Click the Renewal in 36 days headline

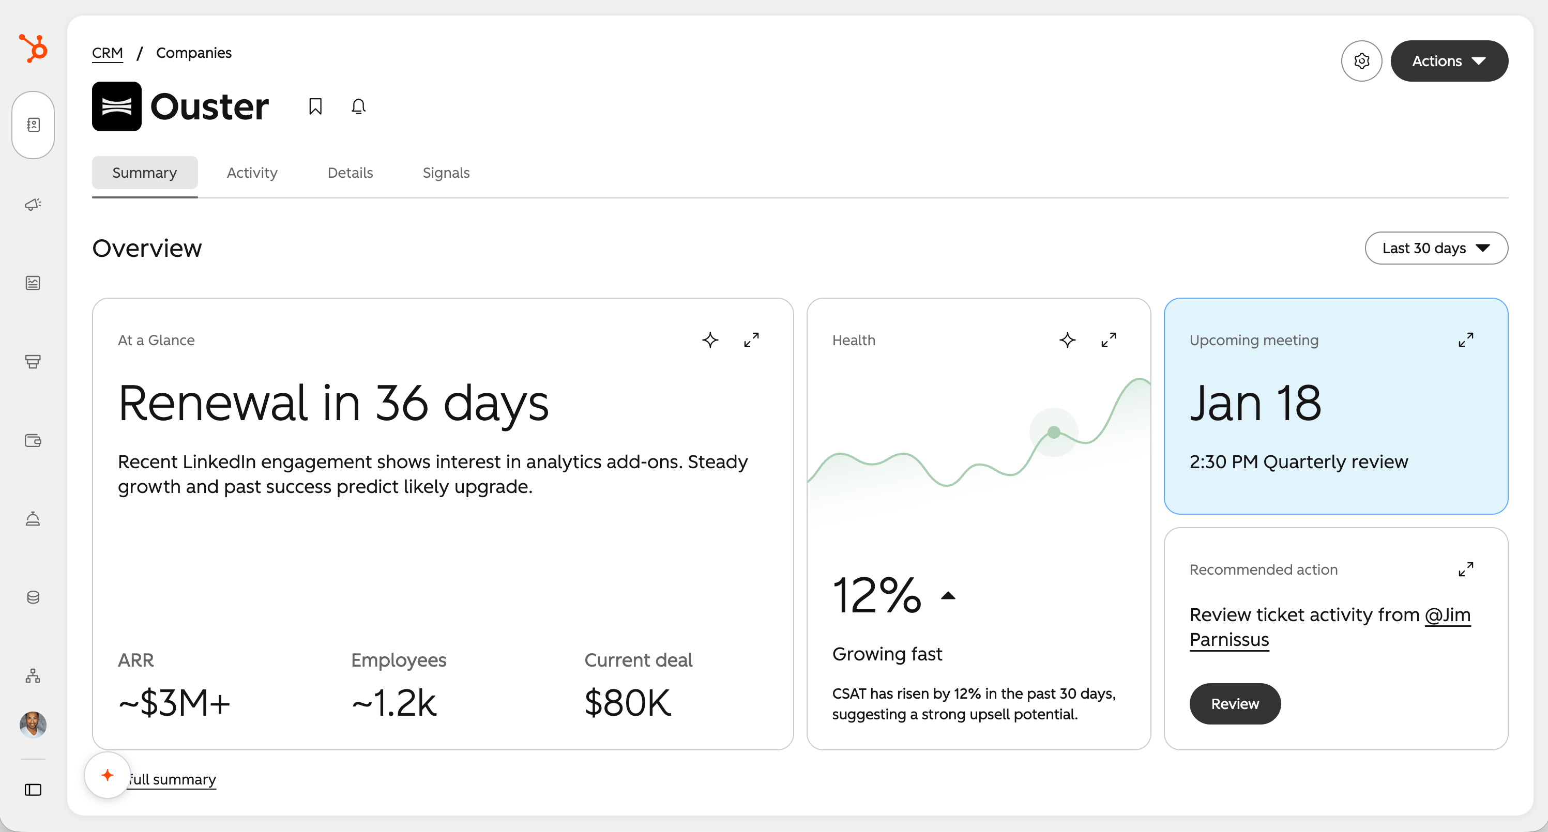333,403
